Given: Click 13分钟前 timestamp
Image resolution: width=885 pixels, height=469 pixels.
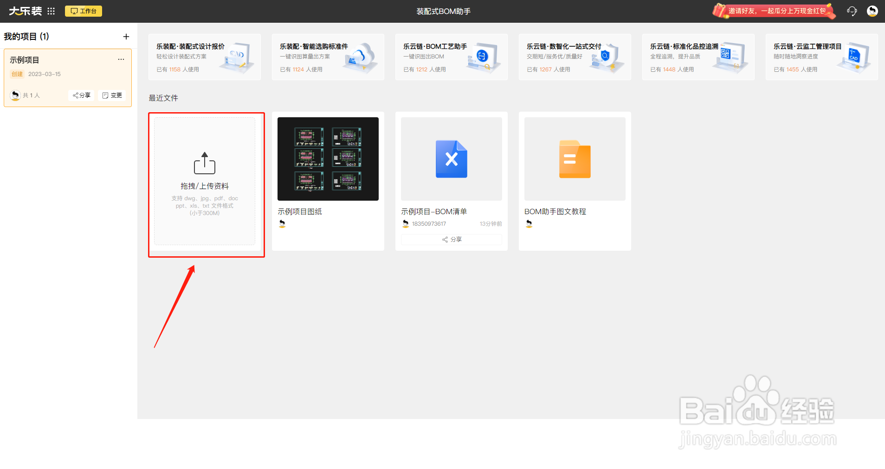Looking at the screenshot, I should (x=491, y=224).
